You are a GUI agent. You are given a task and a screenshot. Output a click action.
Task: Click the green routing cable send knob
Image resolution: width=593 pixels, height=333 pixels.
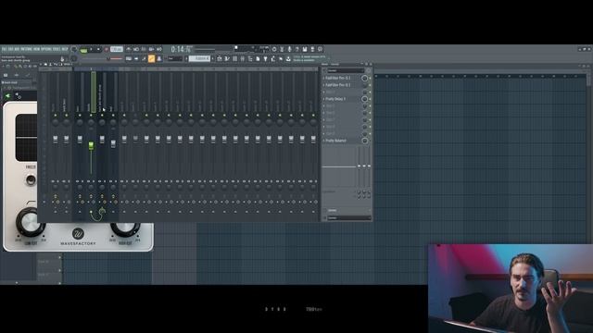point(102,211)
